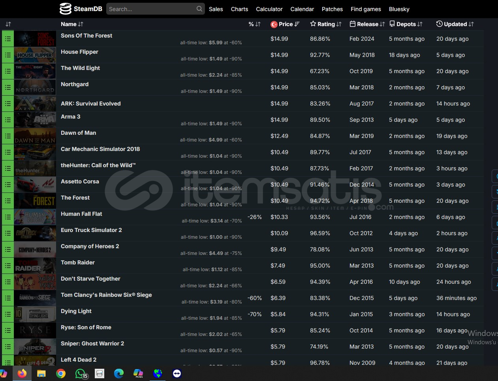The width and height of the screenshot is (498, 381).
Task: Sort games by Release date column
Action: pos(367,24)
